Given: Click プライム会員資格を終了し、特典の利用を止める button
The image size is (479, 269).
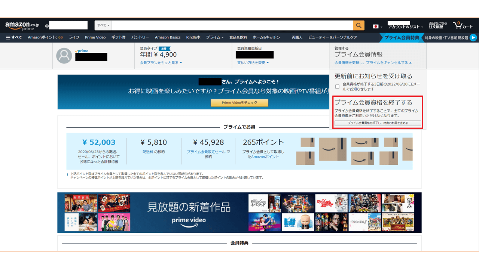Looking at the screenshot, I should pyautogui.click(x=378, y=123).
